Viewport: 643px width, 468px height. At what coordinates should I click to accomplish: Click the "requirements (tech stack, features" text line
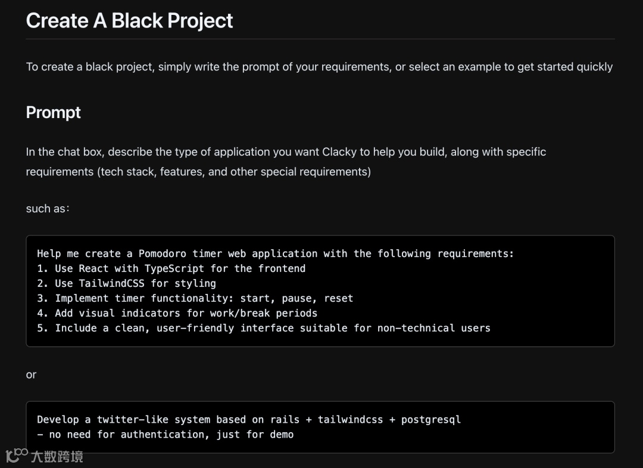pyautogui.click(x=198, y=172)
